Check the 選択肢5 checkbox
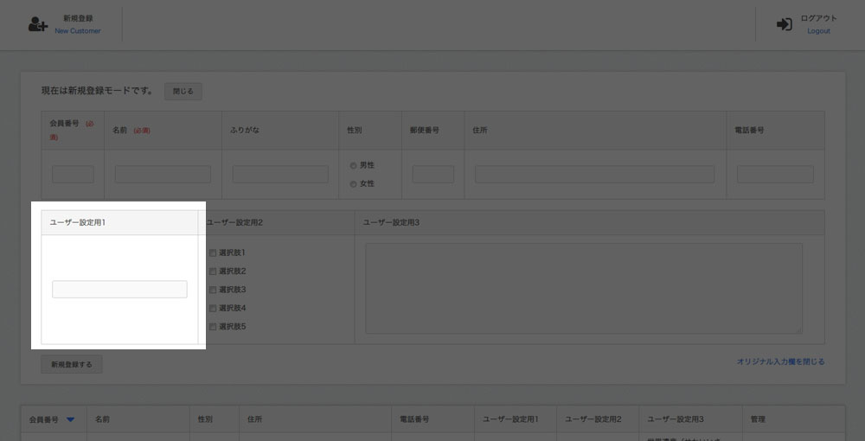This screenshot has height=441, width=865. click(x=213, y=327)
